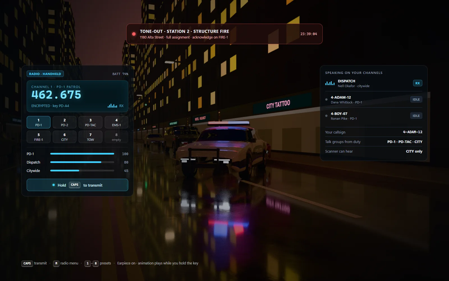Click Hold CAPS to transmit button
The height and width of the screenshot is (281, 449).
[x=77, y=185]
